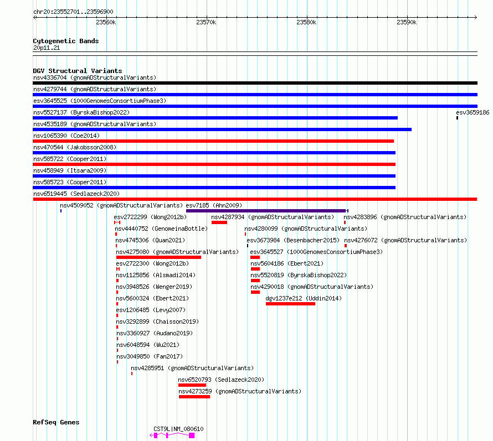Select the nsv1125856 Alsmadi2014 label
Viewport: 493px width, 441px height.
pyautogui.click(x=156, y=275)
